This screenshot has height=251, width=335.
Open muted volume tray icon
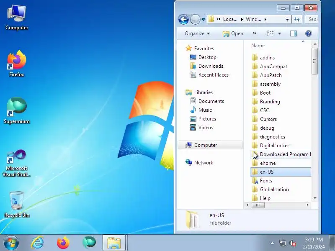(292, 243)
